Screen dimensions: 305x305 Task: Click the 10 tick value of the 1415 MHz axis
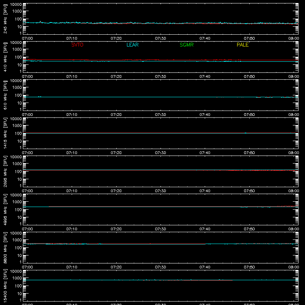click(19, 141)
